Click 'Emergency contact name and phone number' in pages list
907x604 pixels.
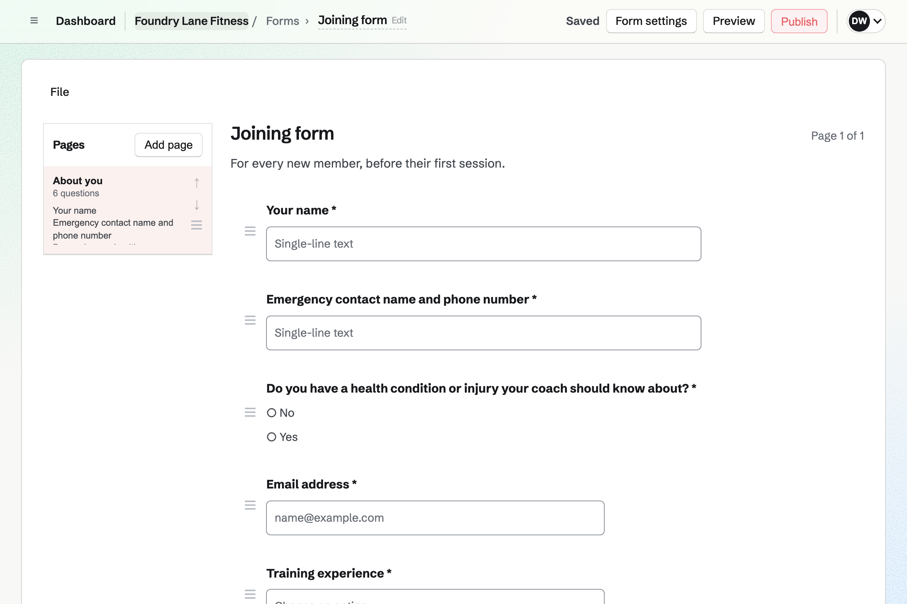point(113,229)
